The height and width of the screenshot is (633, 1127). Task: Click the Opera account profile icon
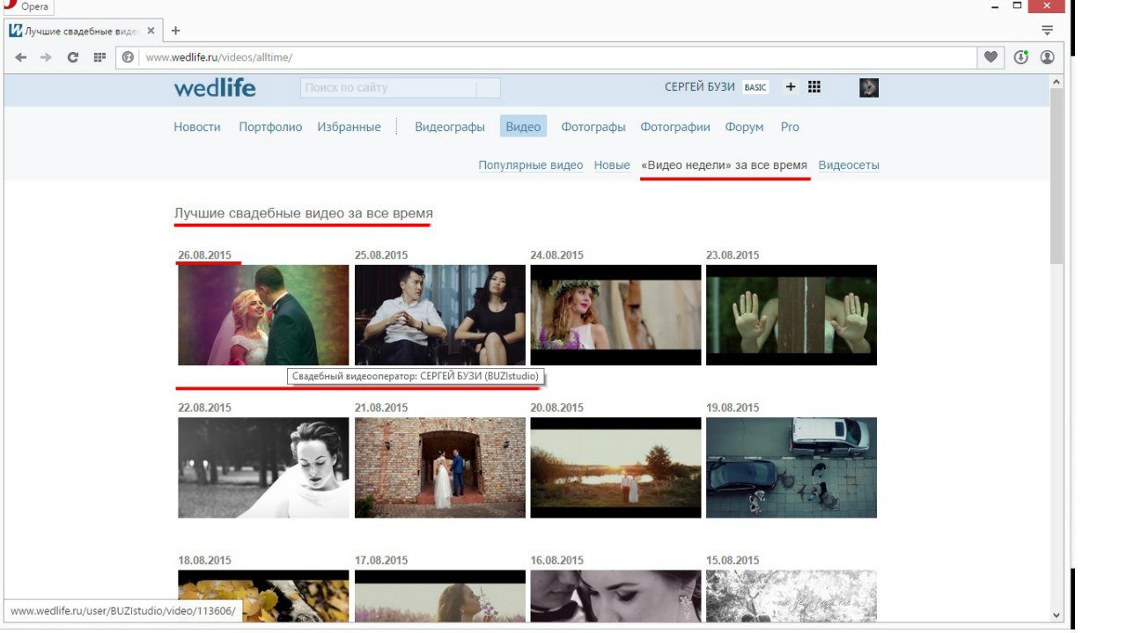[x=1047, y=57]
